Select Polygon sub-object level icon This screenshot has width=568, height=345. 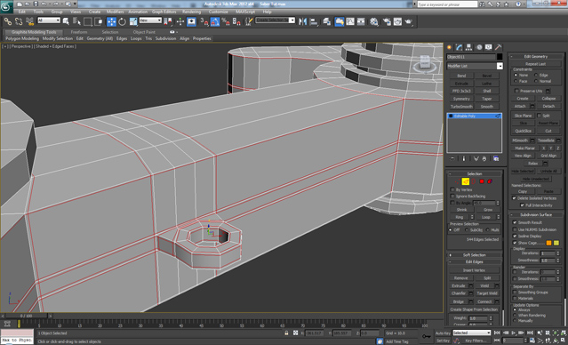pos(482,181)
